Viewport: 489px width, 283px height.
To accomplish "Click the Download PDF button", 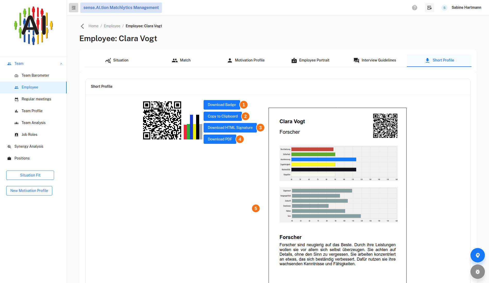I will pyautogui.click(x=220, y=139).
